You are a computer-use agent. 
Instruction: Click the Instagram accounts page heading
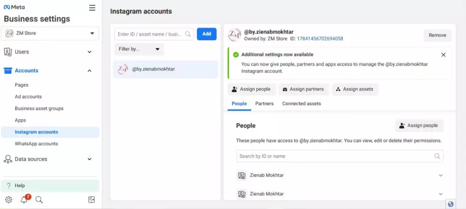[141, 11]
